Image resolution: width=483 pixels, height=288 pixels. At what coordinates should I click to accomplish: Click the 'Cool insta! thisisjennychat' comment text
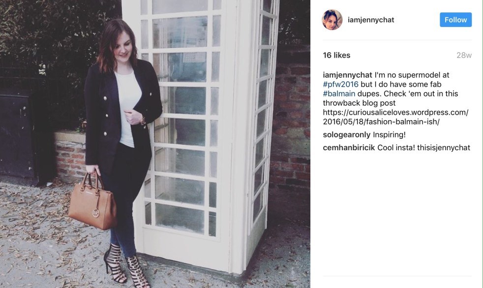(423, 148)
